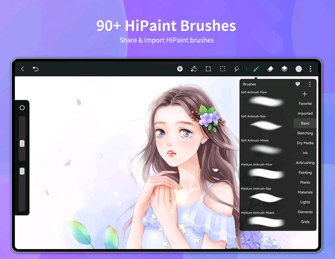
Task: Select the paint bucket fill tool
Action: pos(194,69)
